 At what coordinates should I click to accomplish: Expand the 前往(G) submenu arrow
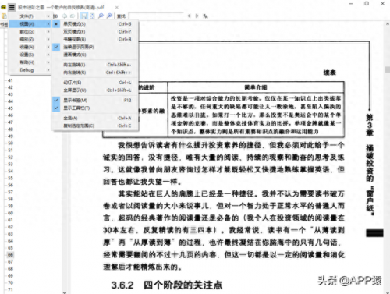pyautogui.click(x=48, y=32)
